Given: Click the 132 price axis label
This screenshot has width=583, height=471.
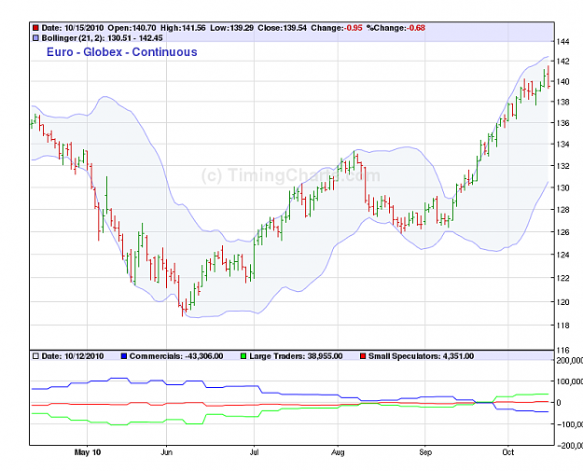Looking at the screenshot, I should click(x=562, y=166).
